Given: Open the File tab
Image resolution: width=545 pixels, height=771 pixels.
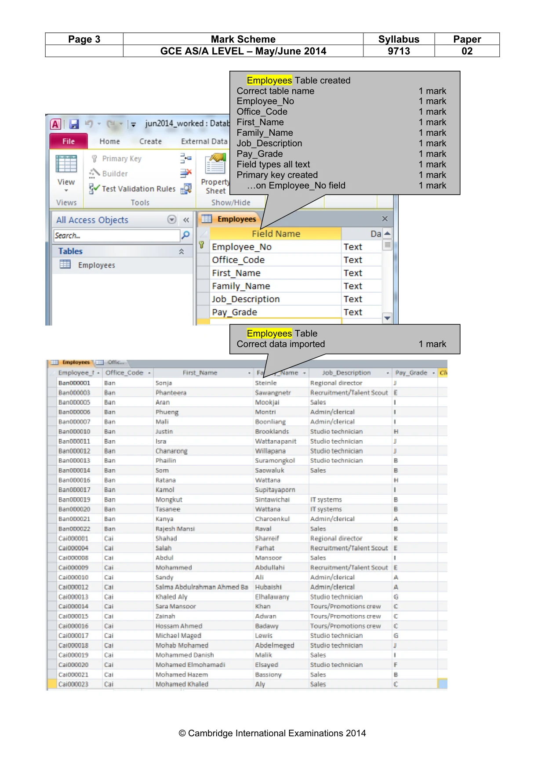Looking at the screenshot, I should (x=69, y=141).
